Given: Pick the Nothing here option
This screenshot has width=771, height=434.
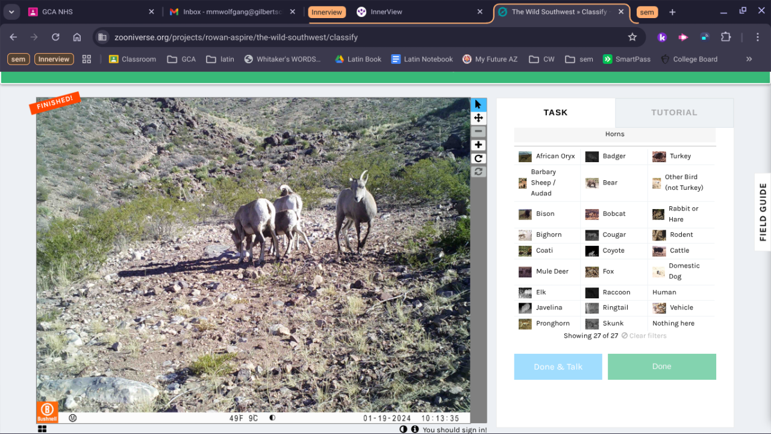Looking at the screenshot, I should coord(682,324).
